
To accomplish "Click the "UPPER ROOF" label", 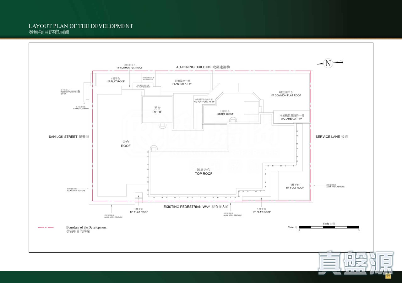I will (x=225, y=114).
